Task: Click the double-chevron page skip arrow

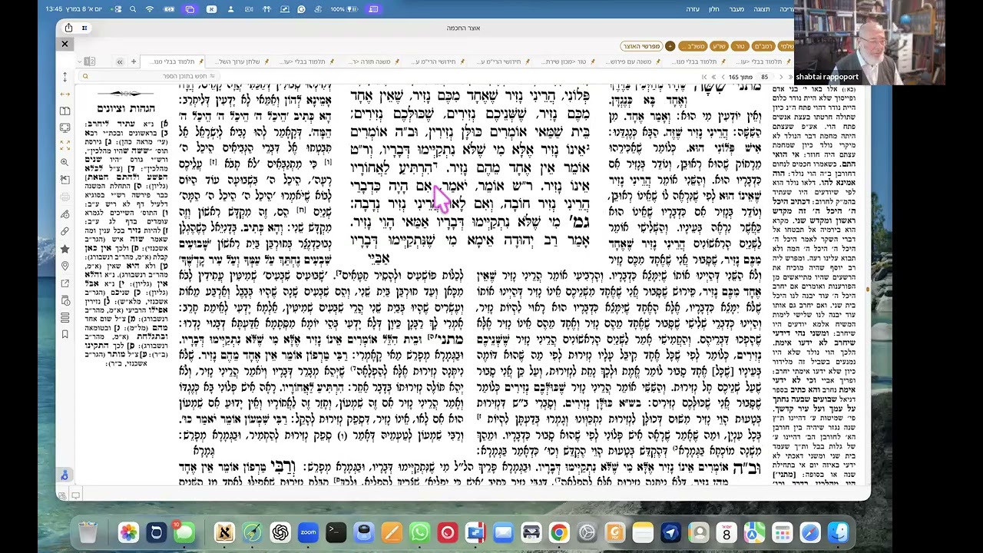Action: click(x=713, y=77)
